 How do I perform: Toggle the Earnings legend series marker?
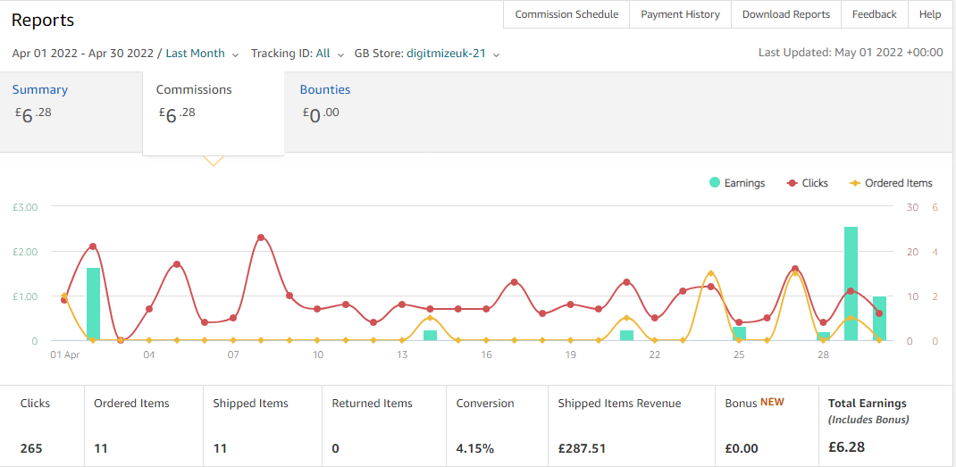click(x=715, y=183)
